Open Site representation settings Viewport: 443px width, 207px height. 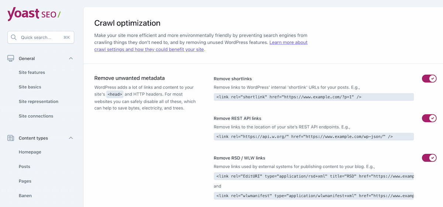(38, 101)
